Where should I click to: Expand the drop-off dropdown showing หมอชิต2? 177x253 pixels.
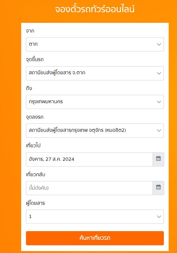pyautogui.click(x=95, y=131)
